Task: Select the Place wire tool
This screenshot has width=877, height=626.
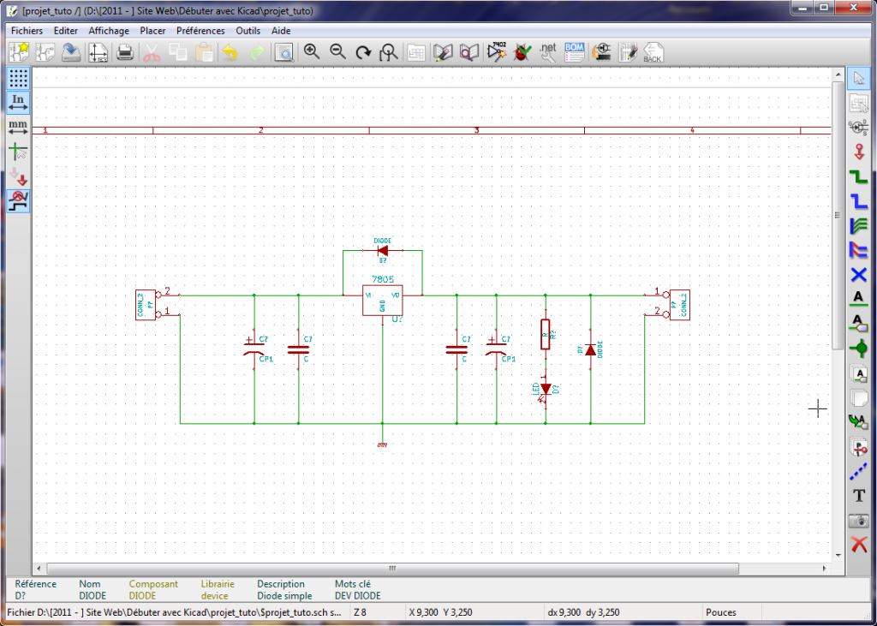Action: click(858, 177)
